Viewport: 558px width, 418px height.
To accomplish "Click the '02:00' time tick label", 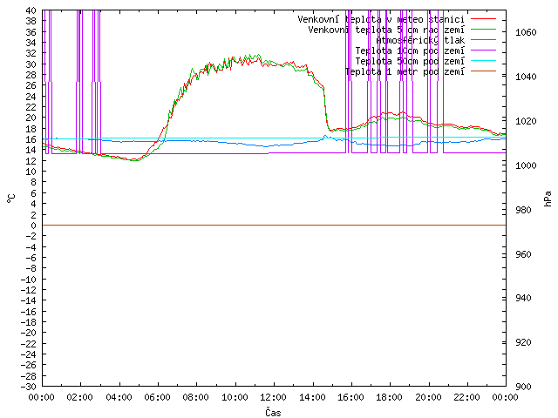I will coord(79,397).
